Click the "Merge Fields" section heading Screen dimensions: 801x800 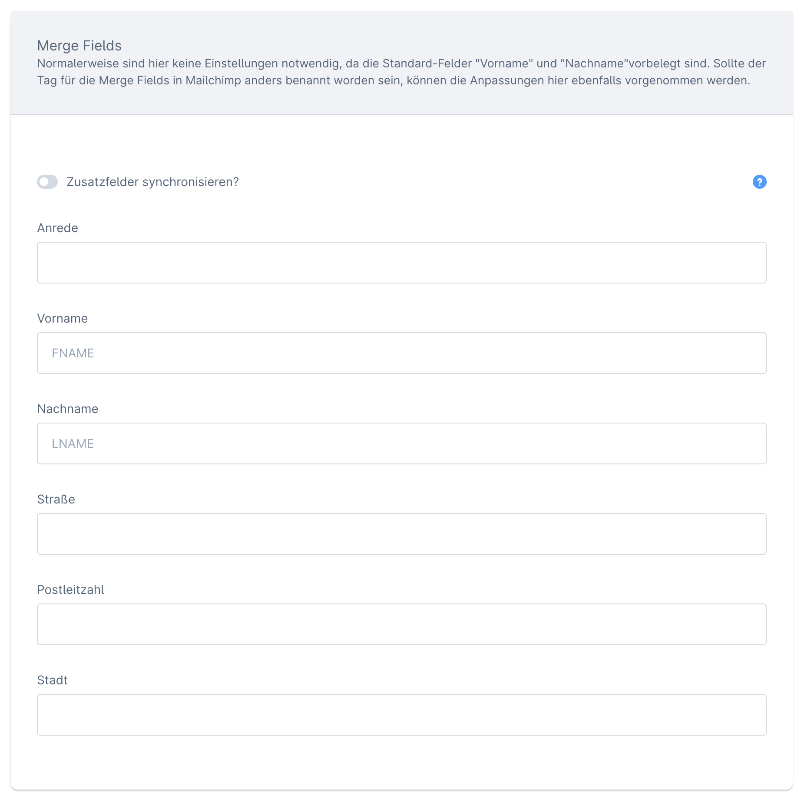[79, 46]
